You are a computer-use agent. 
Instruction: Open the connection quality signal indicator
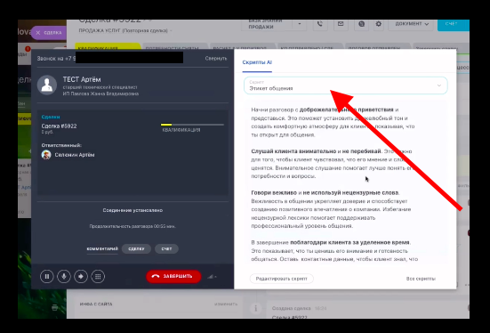click(x=212, y=276)
